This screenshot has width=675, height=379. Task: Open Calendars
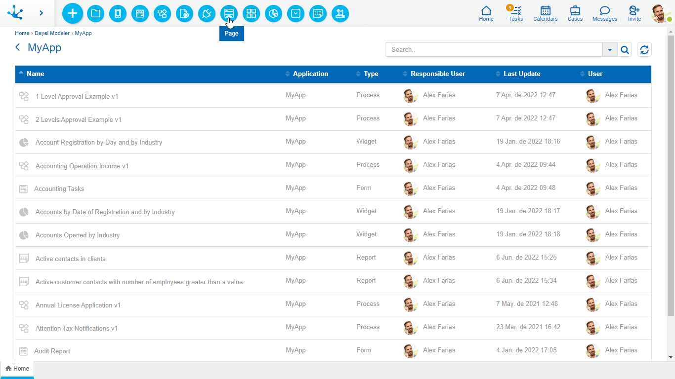tap(546, 13)
